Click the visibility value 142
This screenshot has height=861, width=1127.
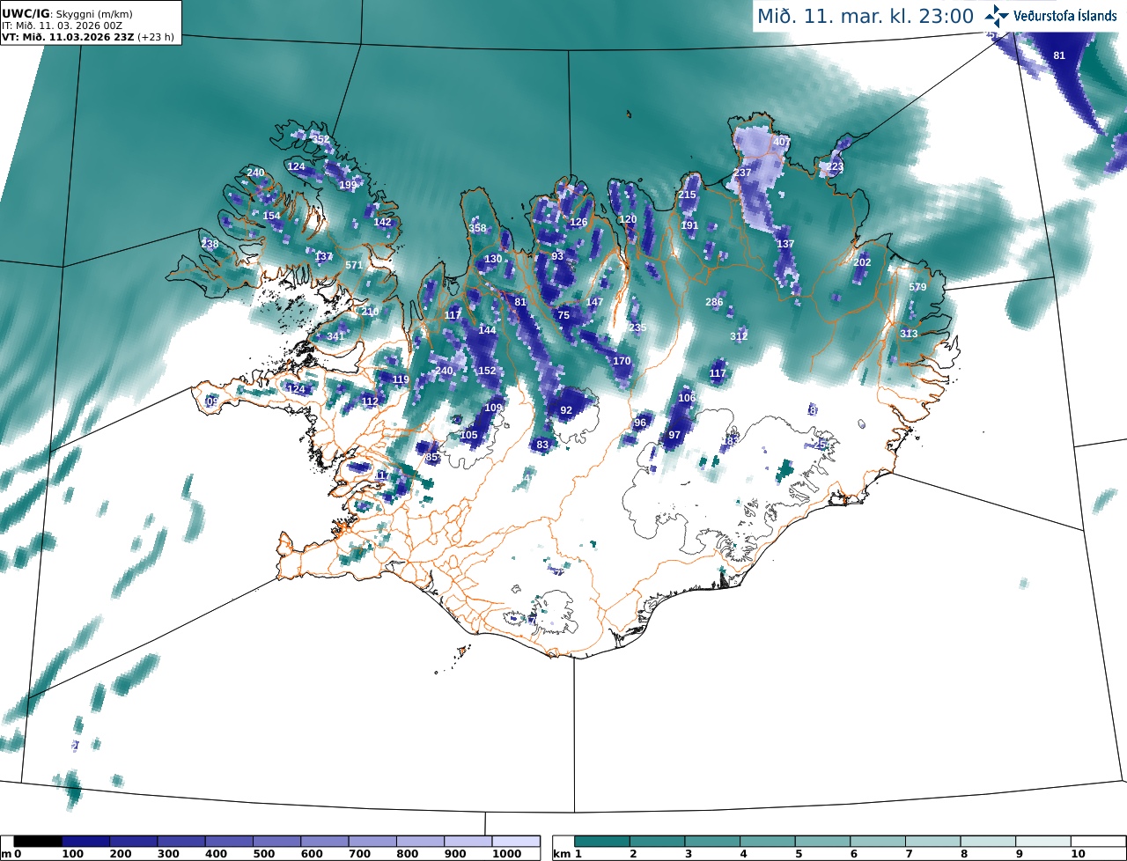click(x=382, y=222)
